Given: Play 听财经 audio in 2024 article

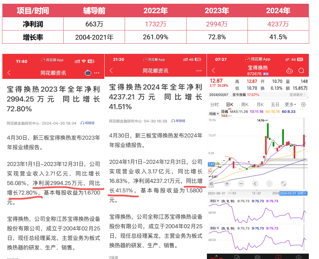Looking at the screenshot, I should [x=178, y=121].
